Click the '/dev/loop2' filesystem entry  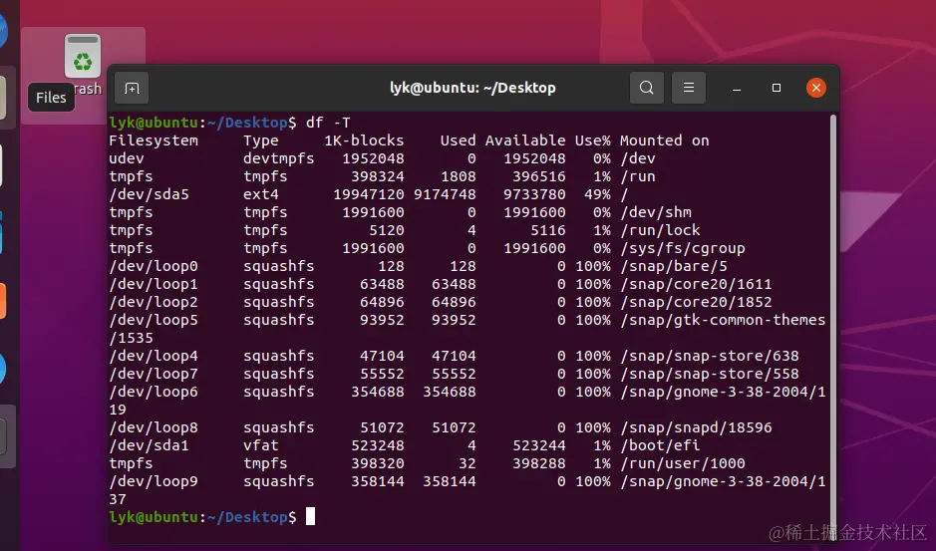pyautogui.click(x=154, y=302)
